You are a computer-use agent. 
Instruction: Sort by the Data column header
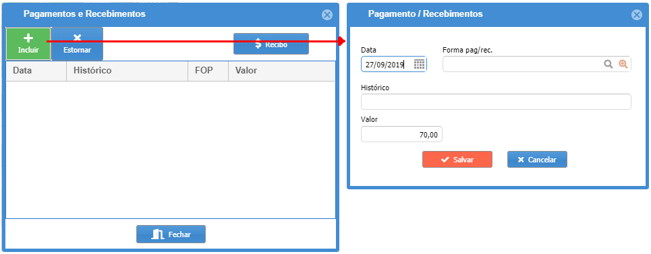[36, 71]
